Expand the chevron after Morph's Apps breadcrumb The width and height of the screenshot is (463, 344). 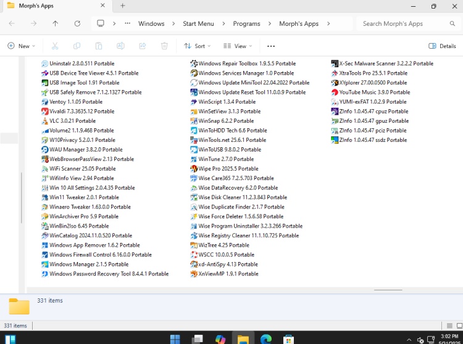pos(328,23)
